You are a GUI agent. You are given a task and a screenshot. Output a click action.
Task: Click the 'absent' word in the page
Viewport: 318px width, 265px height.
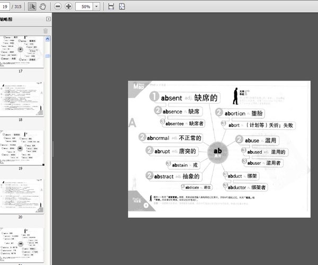tap(172, 98)
